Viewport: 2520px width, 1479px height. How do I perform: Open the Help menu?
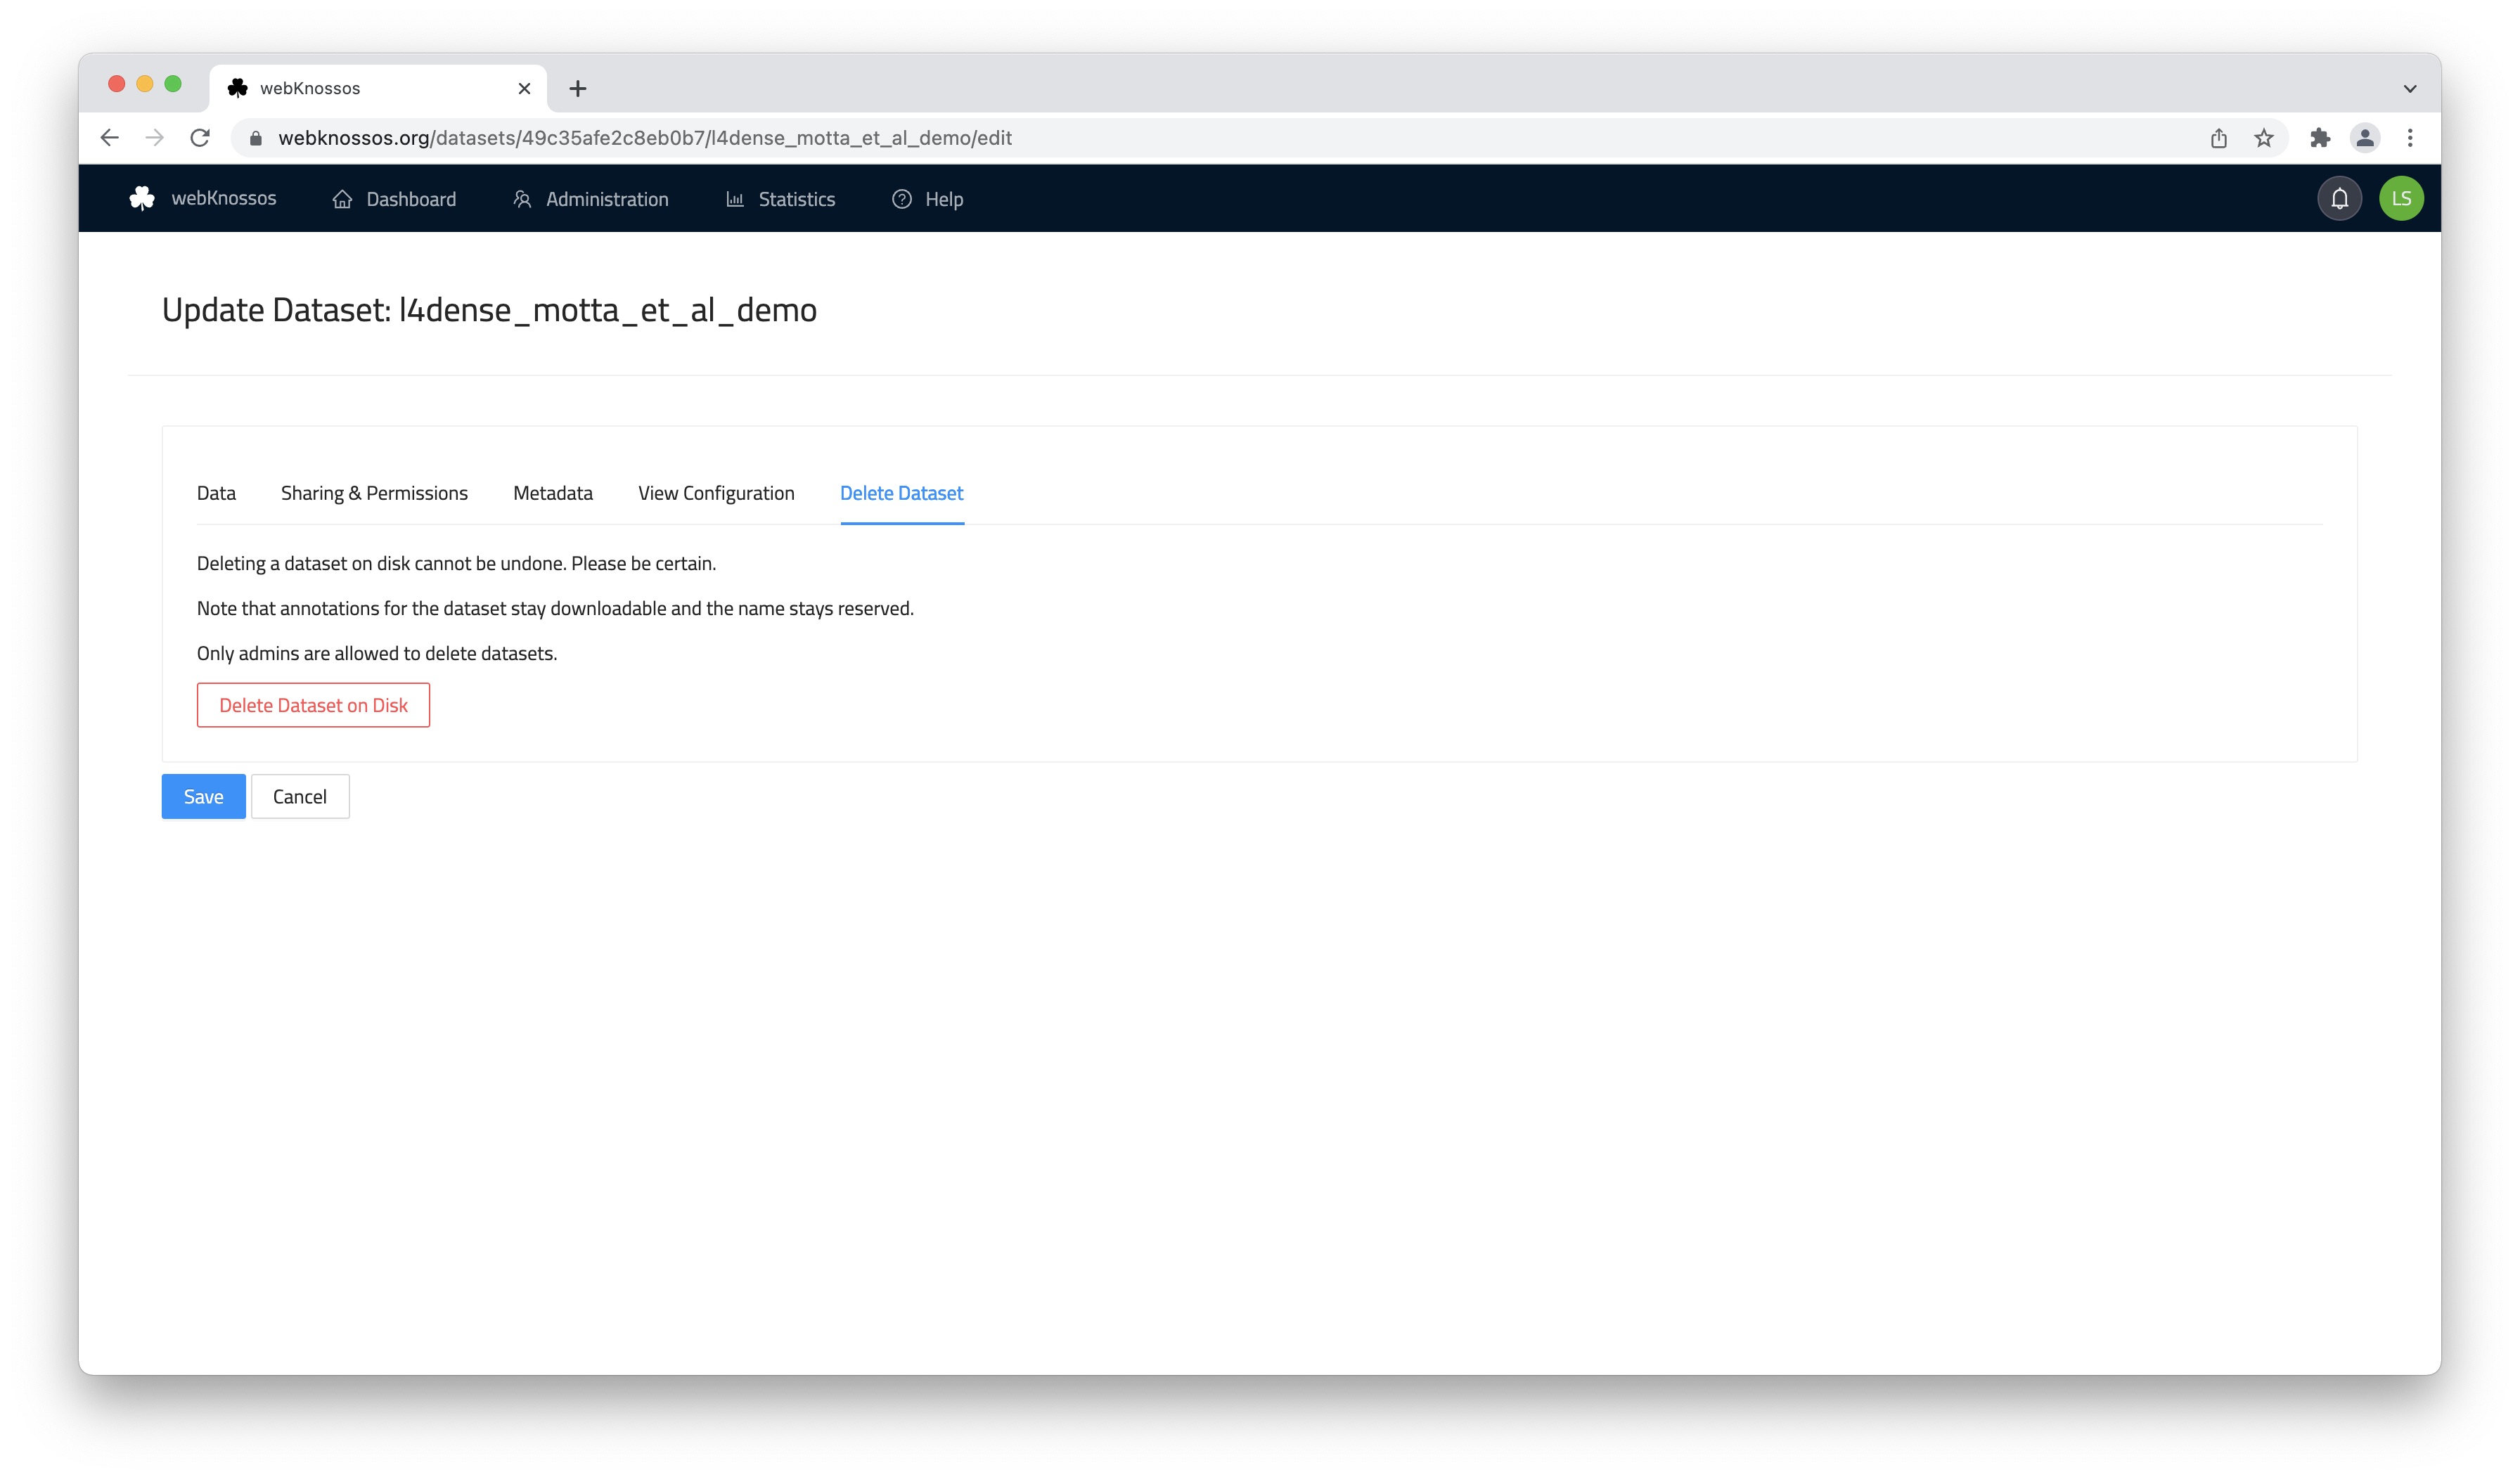927,199
